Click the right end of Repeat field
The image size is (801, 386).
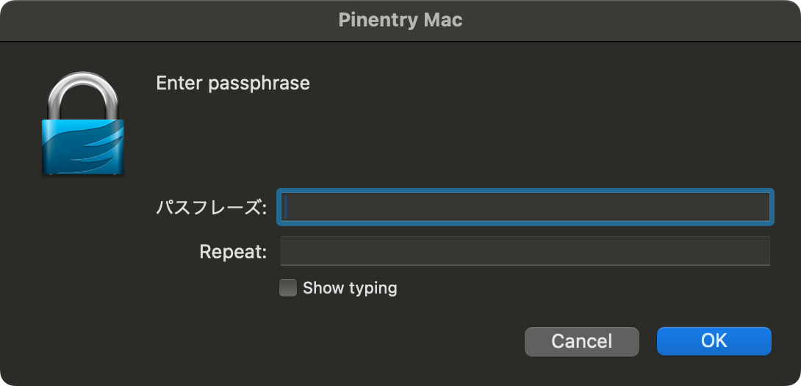pyautogui.click(x=761, y=251)
